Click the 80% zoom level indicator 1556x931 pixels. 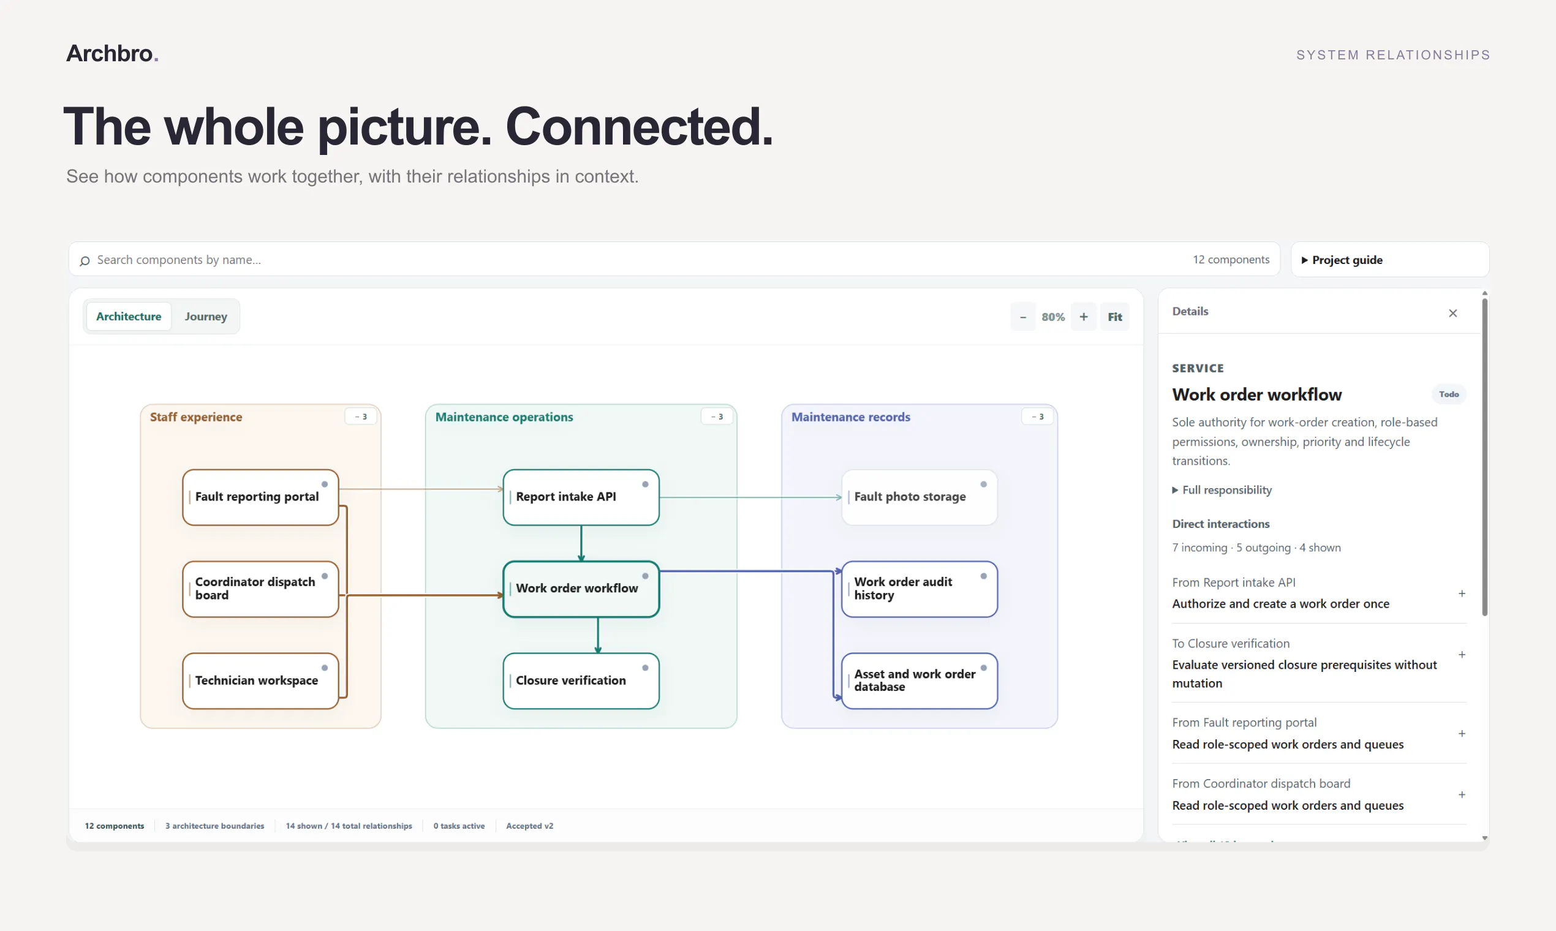coord(1053,317)
